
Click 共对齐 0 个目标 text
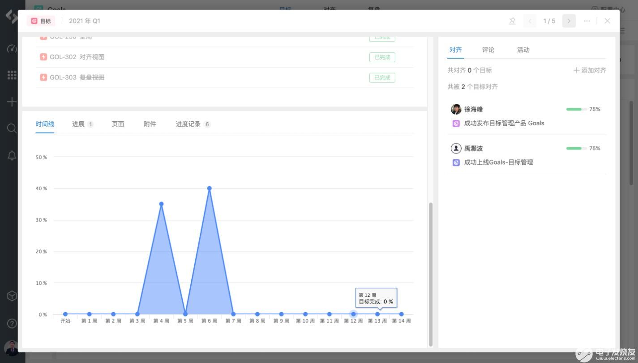point(470,70)
